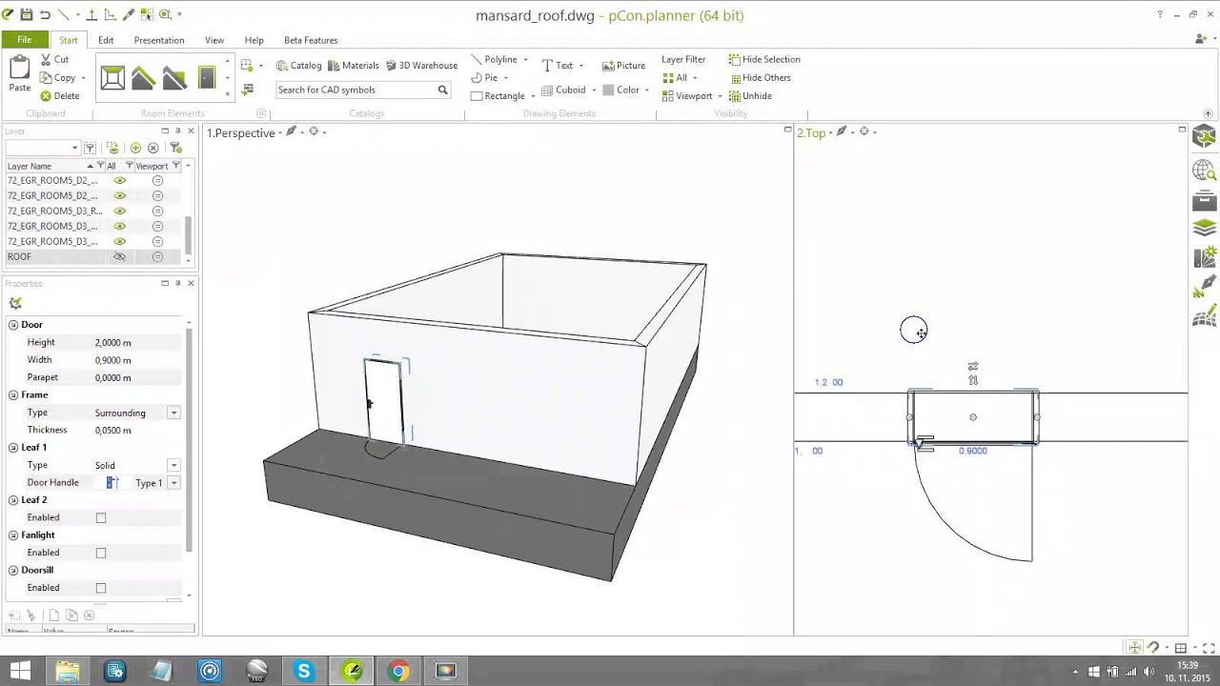Open the Polyline dropdown arrow
Viewport: 1220px width, 686px height.
tap(525, 60)
